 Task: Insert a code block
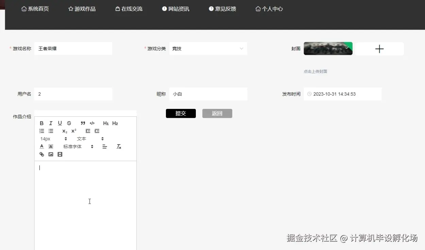pos(91,123)
